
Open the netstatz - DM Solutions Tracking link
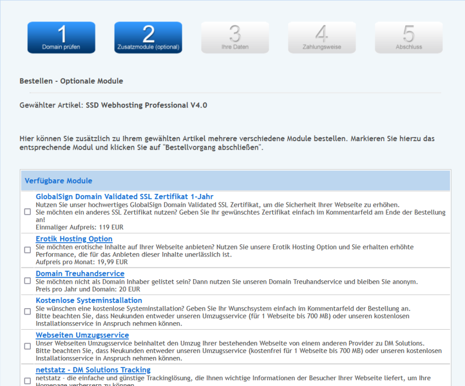tap(93, 370)
